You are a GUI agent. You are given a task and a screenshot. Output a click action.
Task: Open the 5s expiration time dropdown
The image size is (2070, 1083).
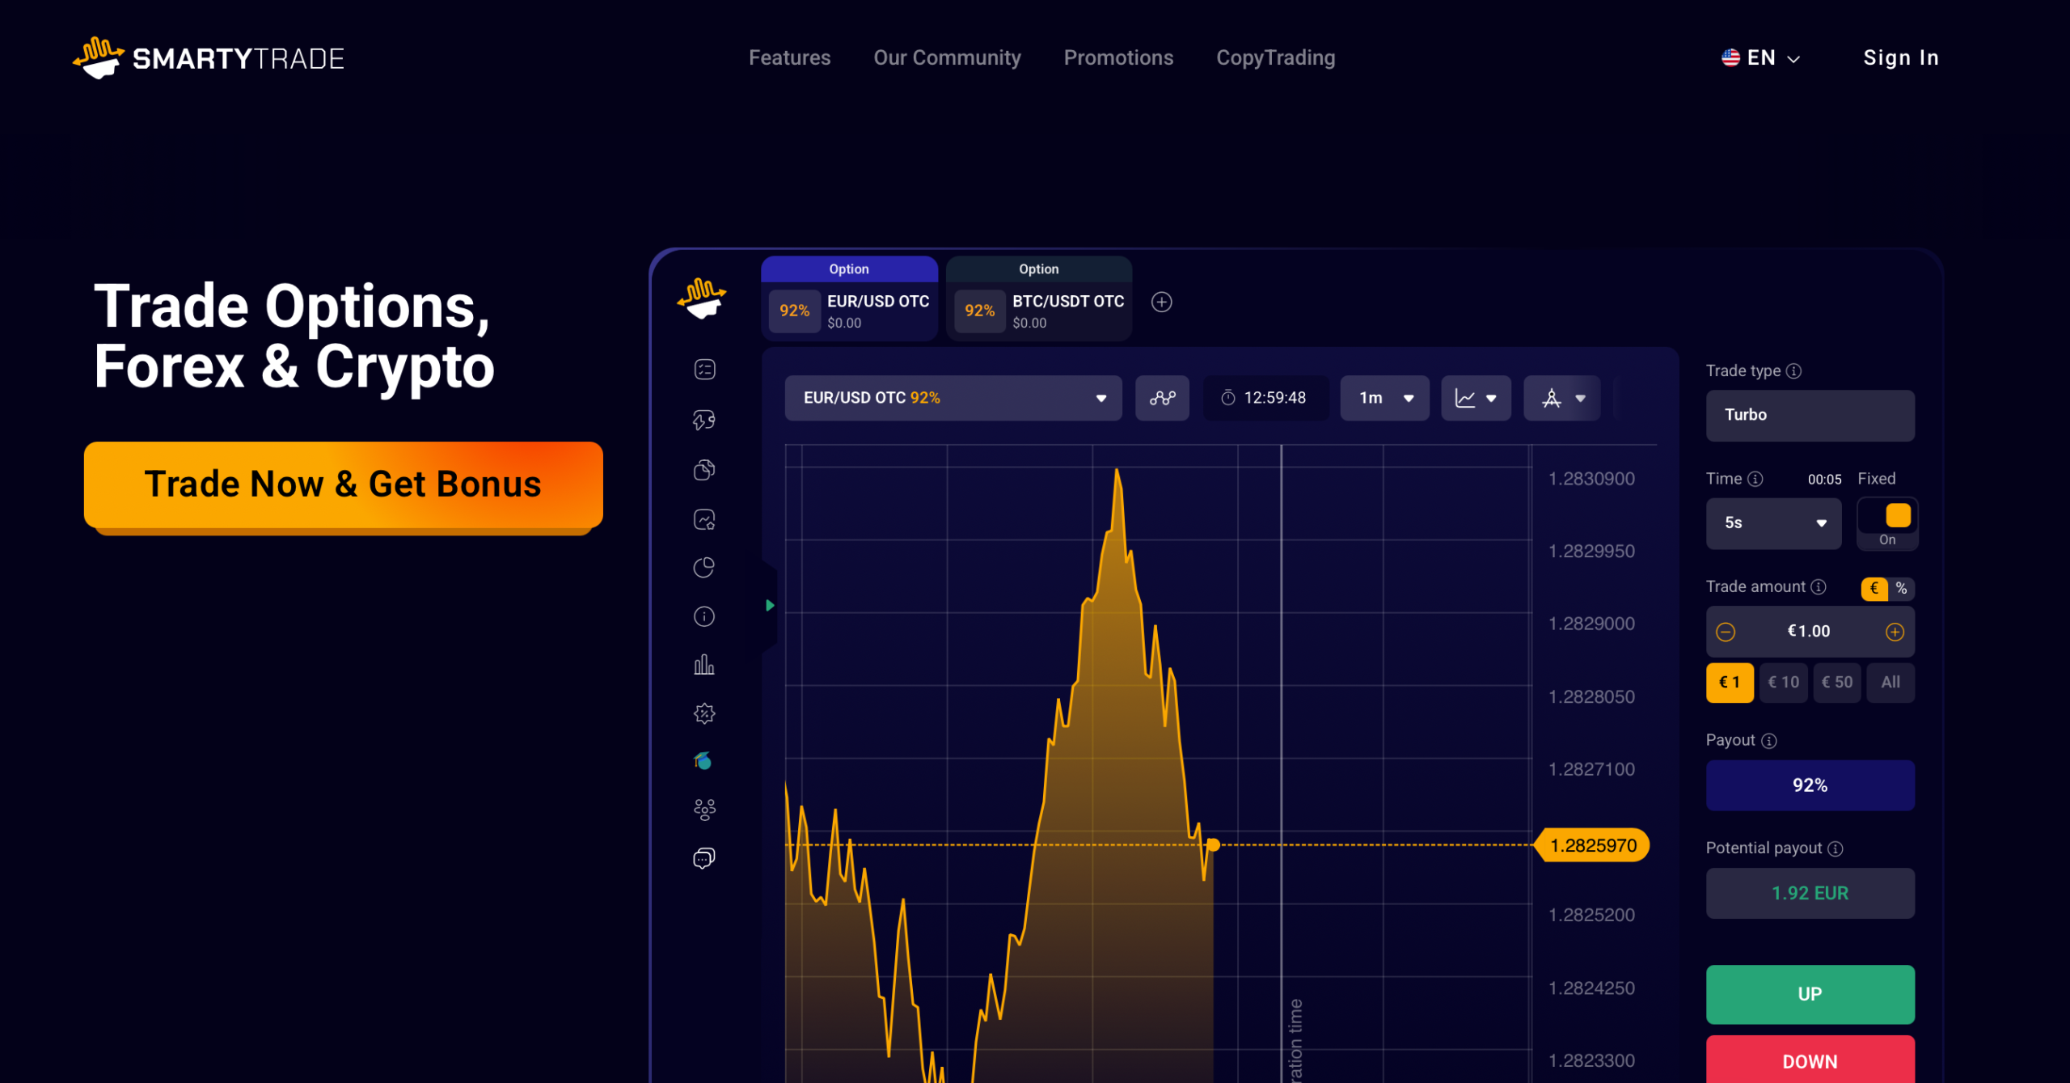pos(1774,523)
